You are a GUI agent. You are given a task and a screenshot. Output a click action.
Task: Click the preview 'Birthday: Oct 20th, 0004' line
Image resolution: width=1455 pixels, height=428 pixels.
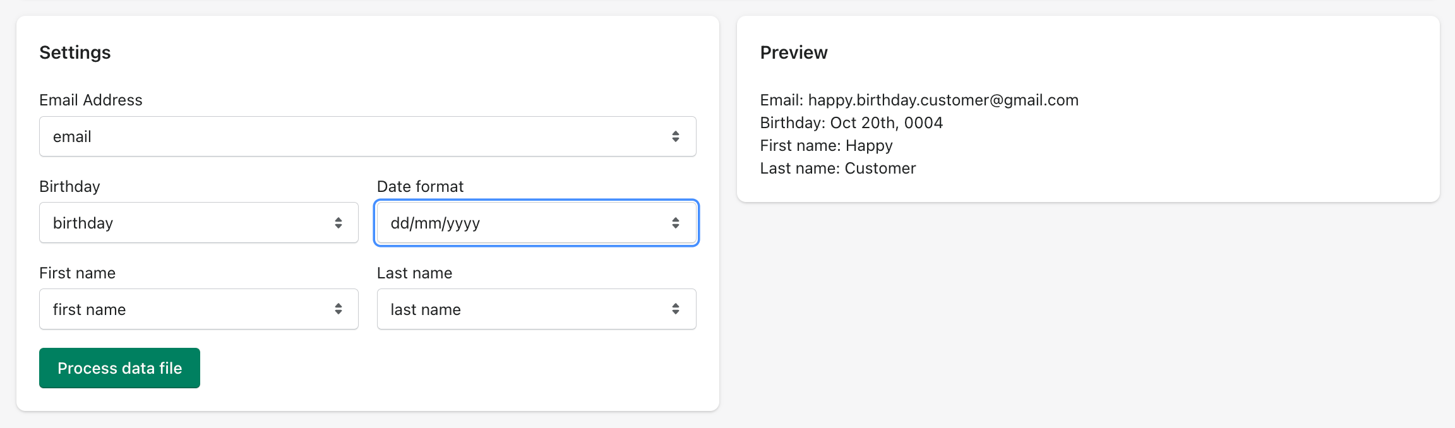pyautogui.click(x=851, y=123)
